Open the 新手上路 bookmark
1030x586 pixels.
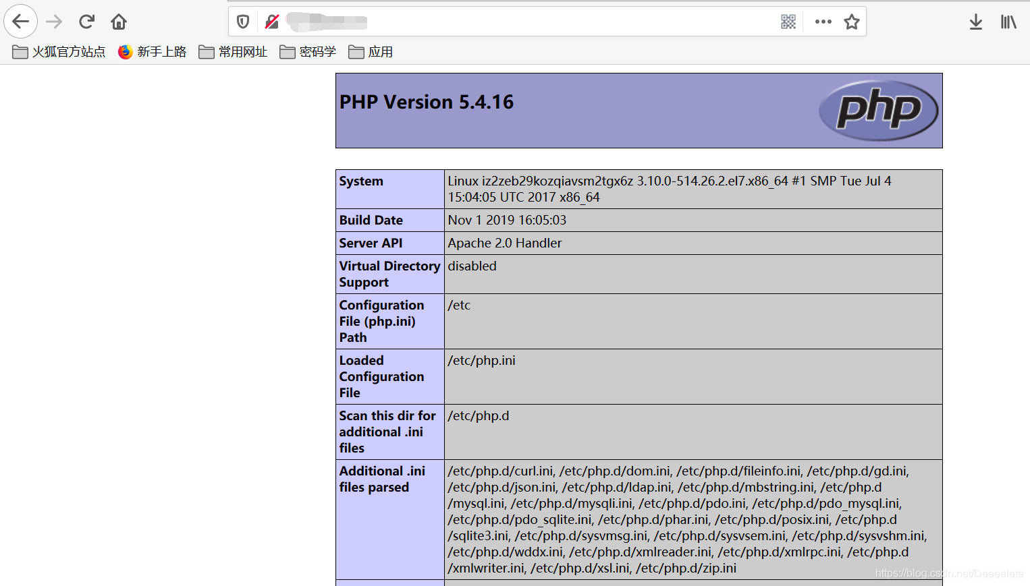[x=152, y=52]
